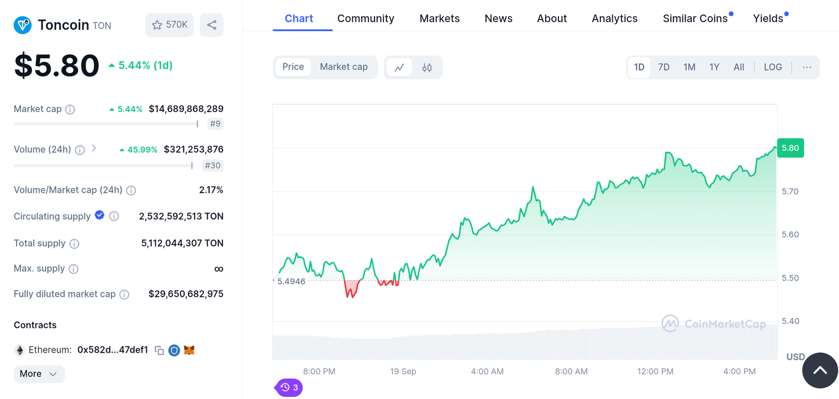Click the $14,689,868,289 market cap value
Viewport: 839px width, 399px height.
186,109
